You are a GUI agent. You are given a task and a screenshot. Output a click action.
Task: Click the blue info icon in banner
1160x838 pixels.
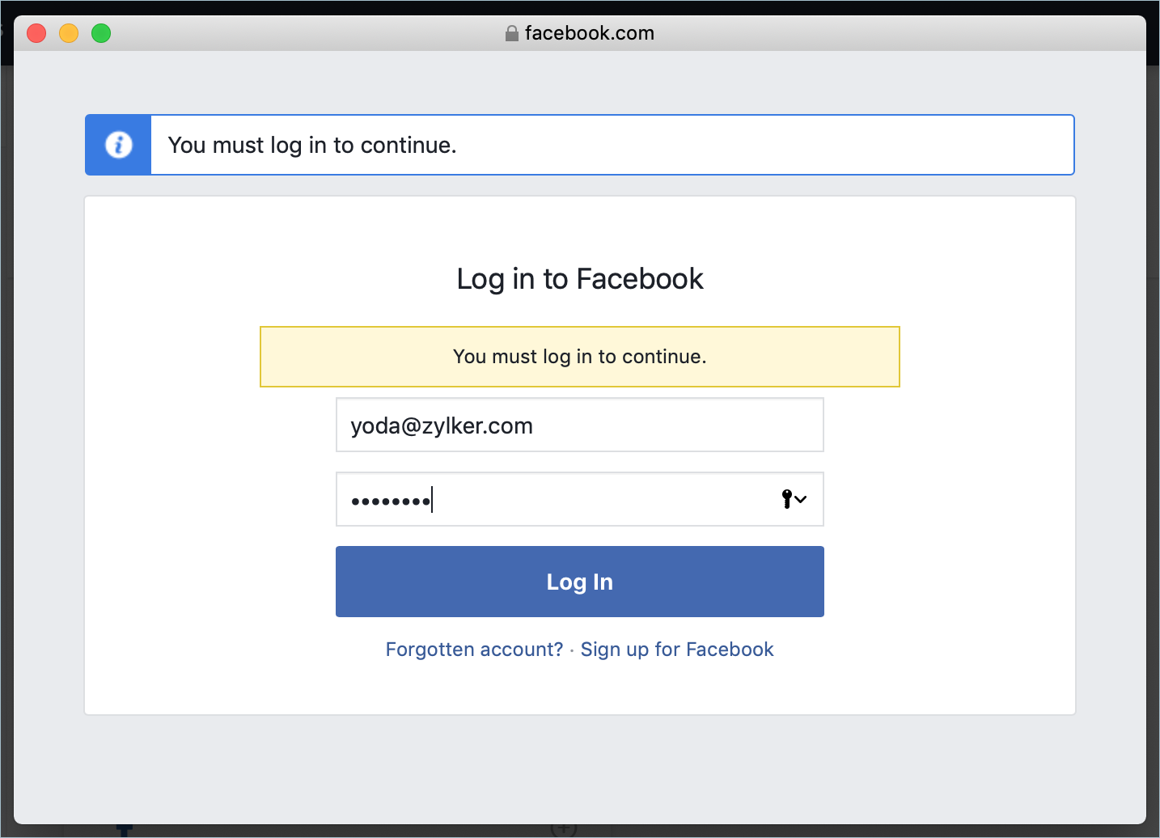[119, 145]
